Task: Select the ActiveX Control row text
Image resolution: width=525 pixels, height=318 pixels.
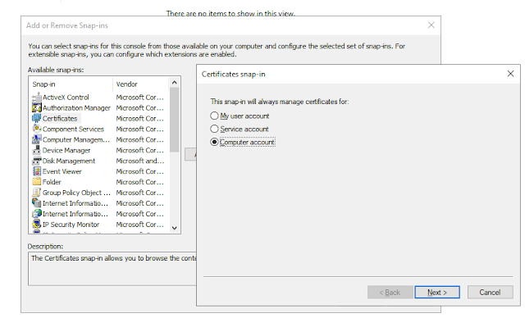Action: [66, 98]
